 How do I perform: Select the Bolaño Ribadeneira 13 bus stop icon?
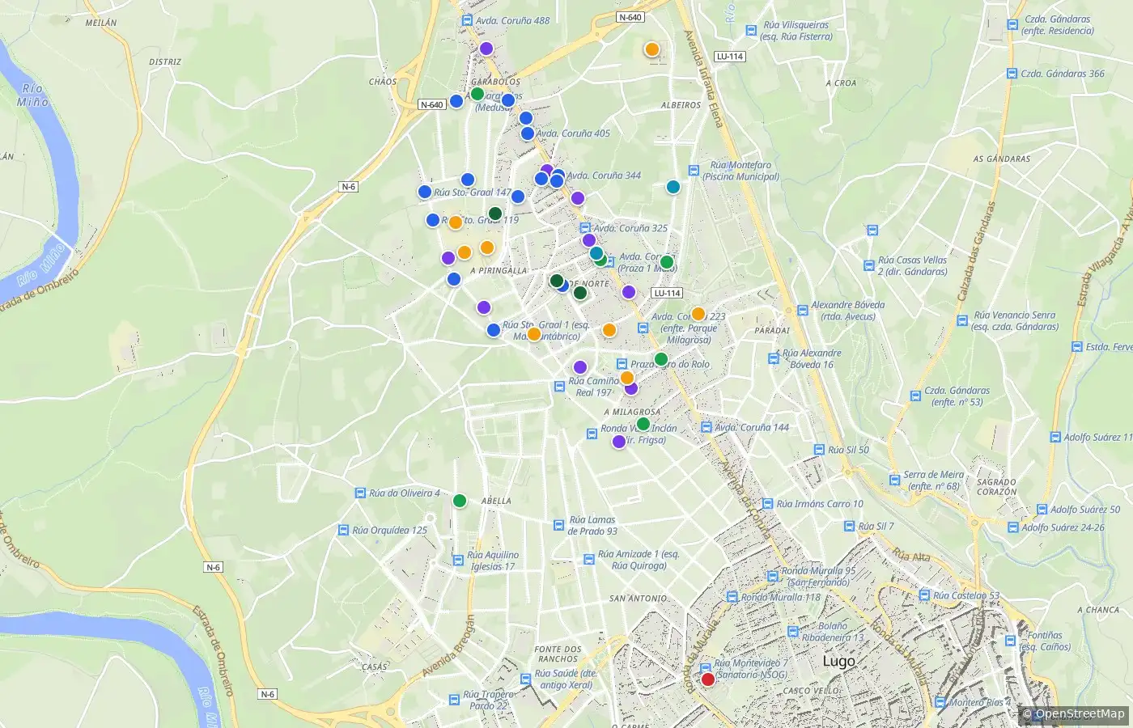[793, 632]
